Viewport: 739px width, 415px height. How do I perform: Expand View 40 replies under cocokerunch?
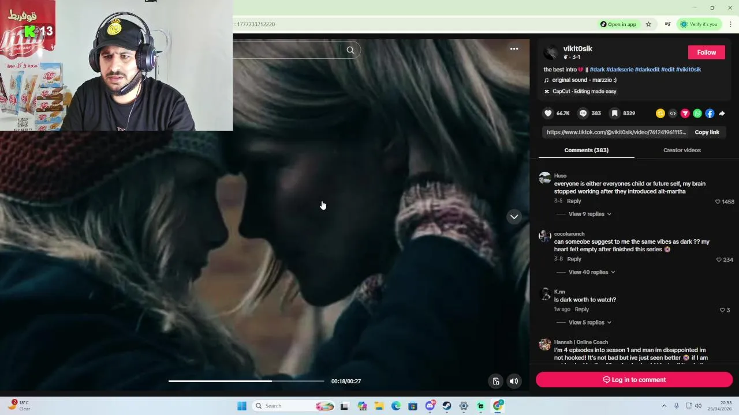[x=592, y=272]
